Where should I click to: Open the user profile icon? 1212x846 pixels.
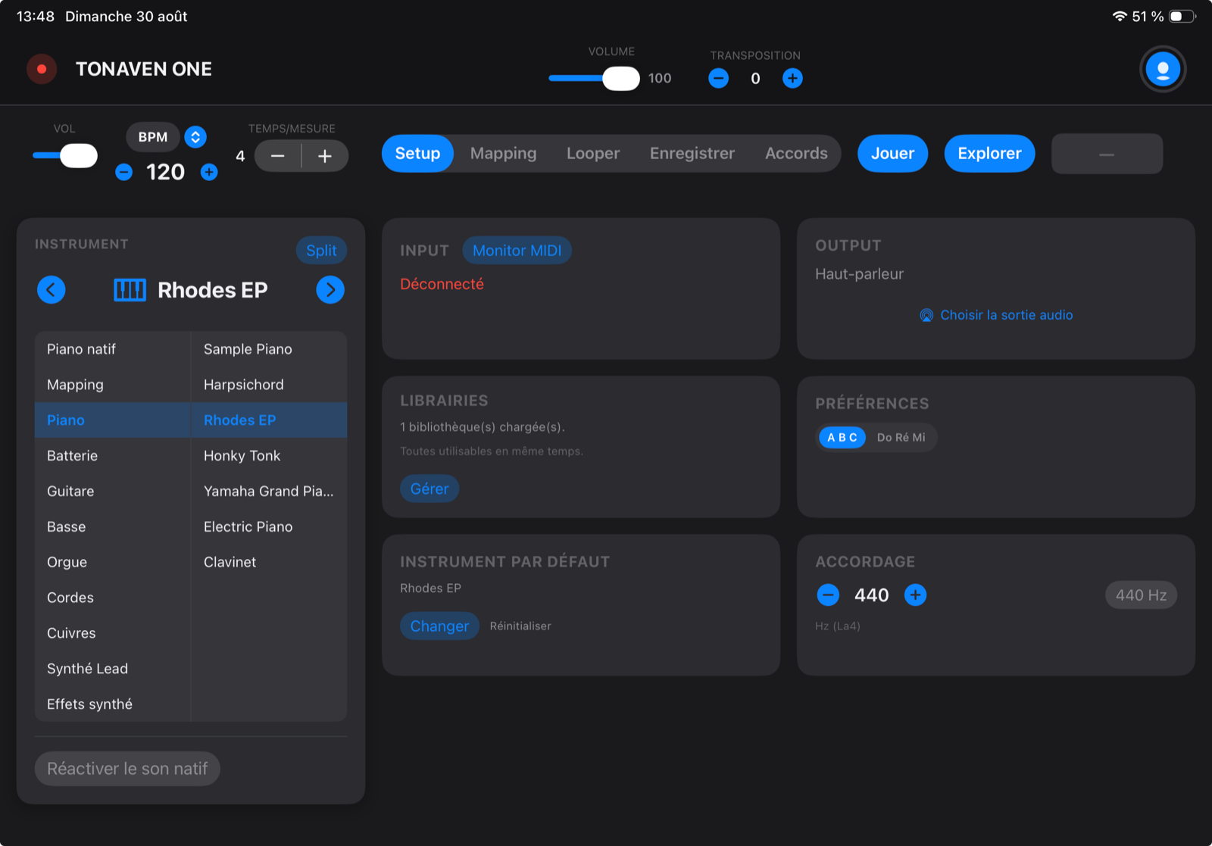pyautogui.click(x=1163, y=69)
